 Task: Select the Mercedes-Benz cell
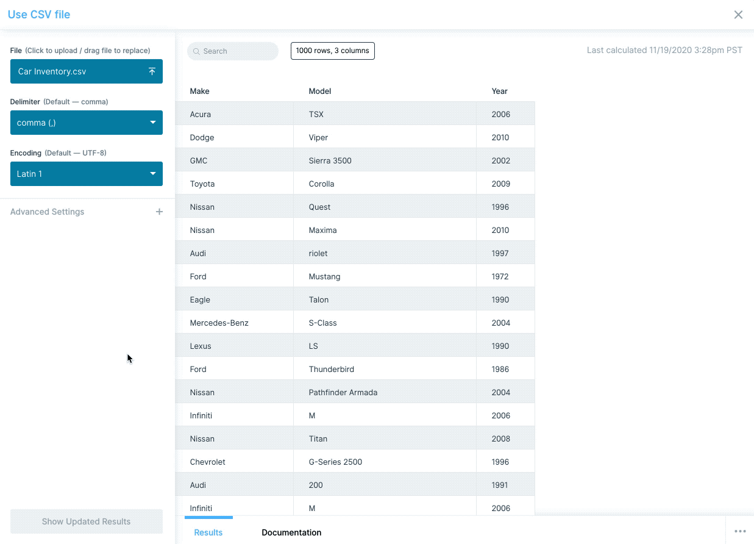235,323
